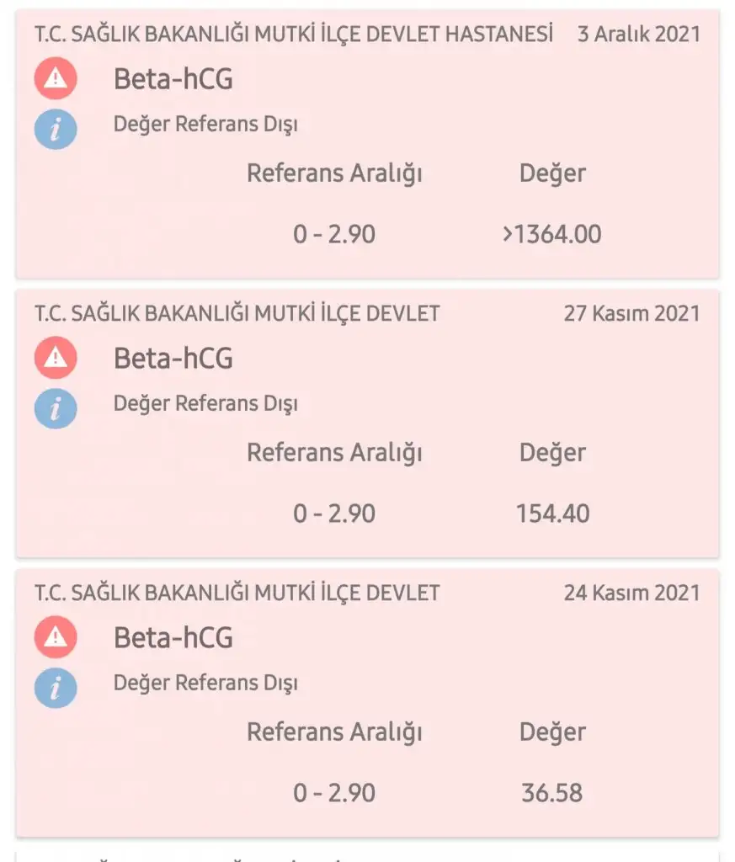Screen dimensions: 735x862
Task: Tap 'Değer Referans Dışı' text in the 27 Kasım card
Action: tap(205, 404)
